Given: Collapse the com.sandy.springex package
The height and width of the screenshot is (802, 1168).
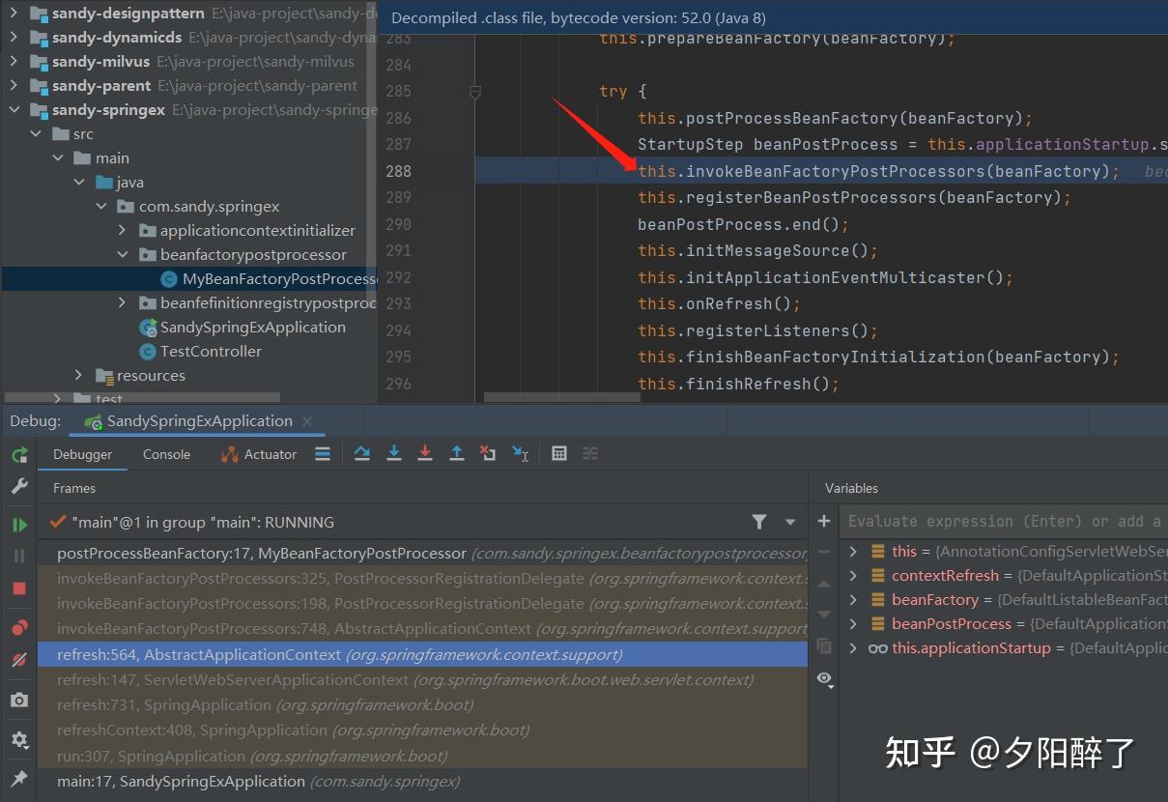Looking at the screenshot, I should click(101, 206).
